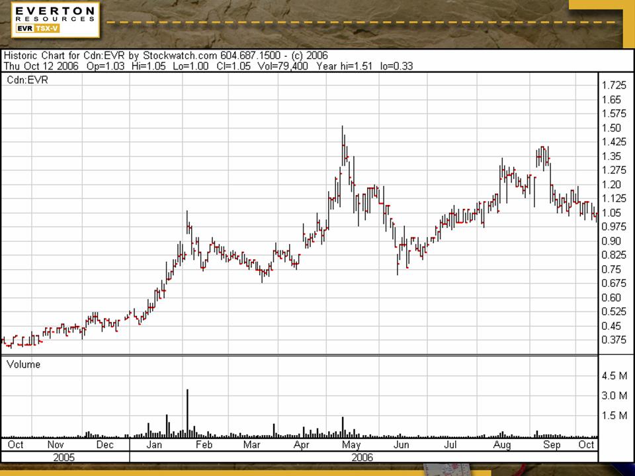Click the 'Cdn:EVR' label in price pane
Screen dimensions: 635x476
[x=27, y=80]
